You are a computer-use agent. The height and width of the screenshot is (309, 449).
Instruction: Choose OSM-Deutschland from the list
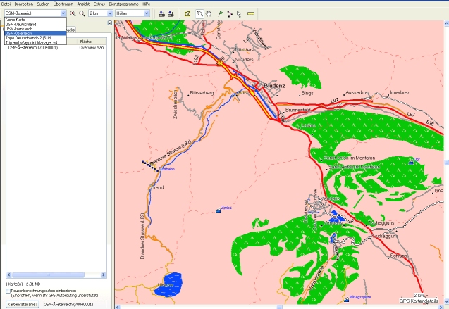[x=35, y=25]
